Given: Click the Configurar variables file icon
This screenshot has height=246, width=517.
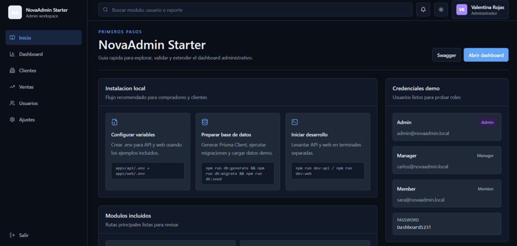Looking at the screenshot, I should [x=114, y=122].
